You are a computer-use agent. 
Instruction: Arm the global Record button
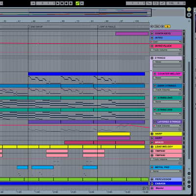click(x=66, y=3)
